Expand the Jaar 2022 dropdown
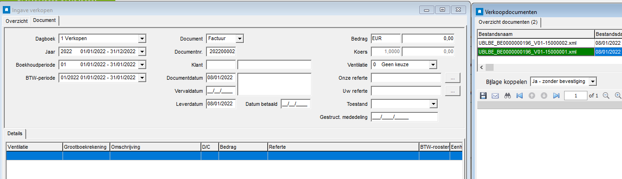The width and height of the screenshot is (622, 179). [142, 51]
